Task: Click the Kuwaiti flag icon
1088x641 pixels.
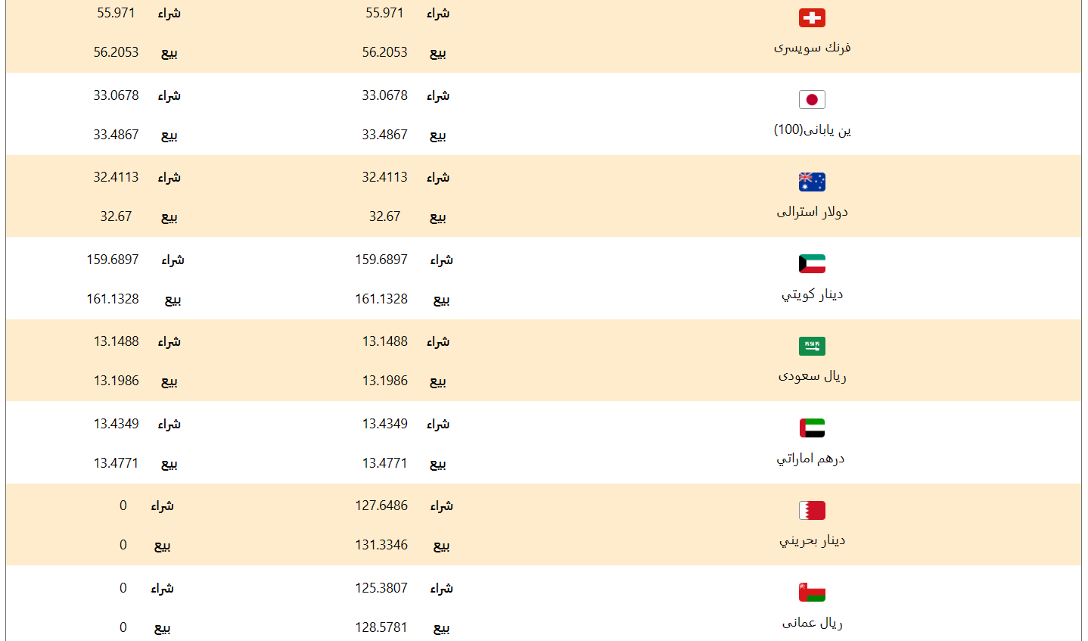Action: (812, 264)
